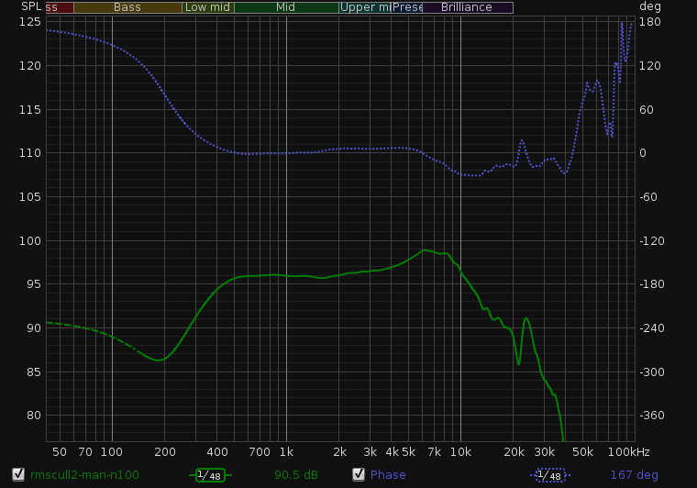
Task: Click the 125 SPL axis value
Action: tap(29, 22)
